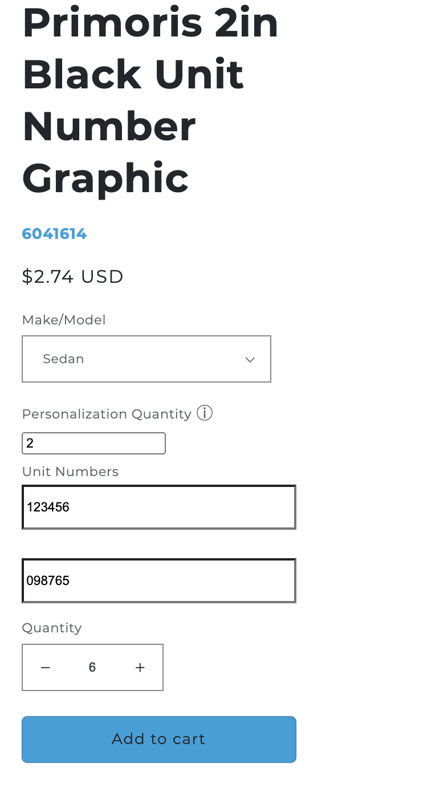Click the Personalization Quantity label text
448x788 pixels.
(107, 414)
